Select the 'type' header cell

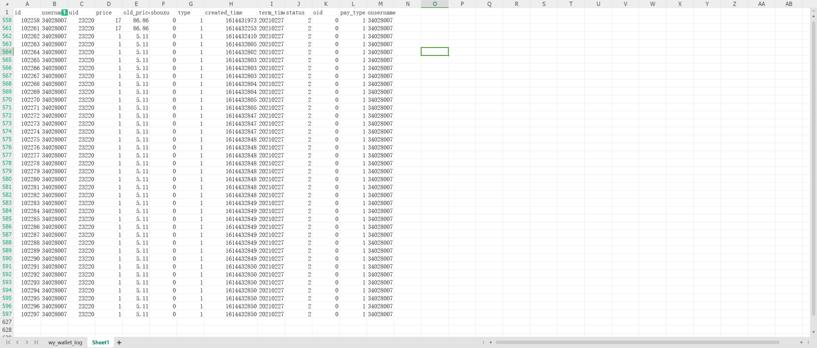(191, 12)
